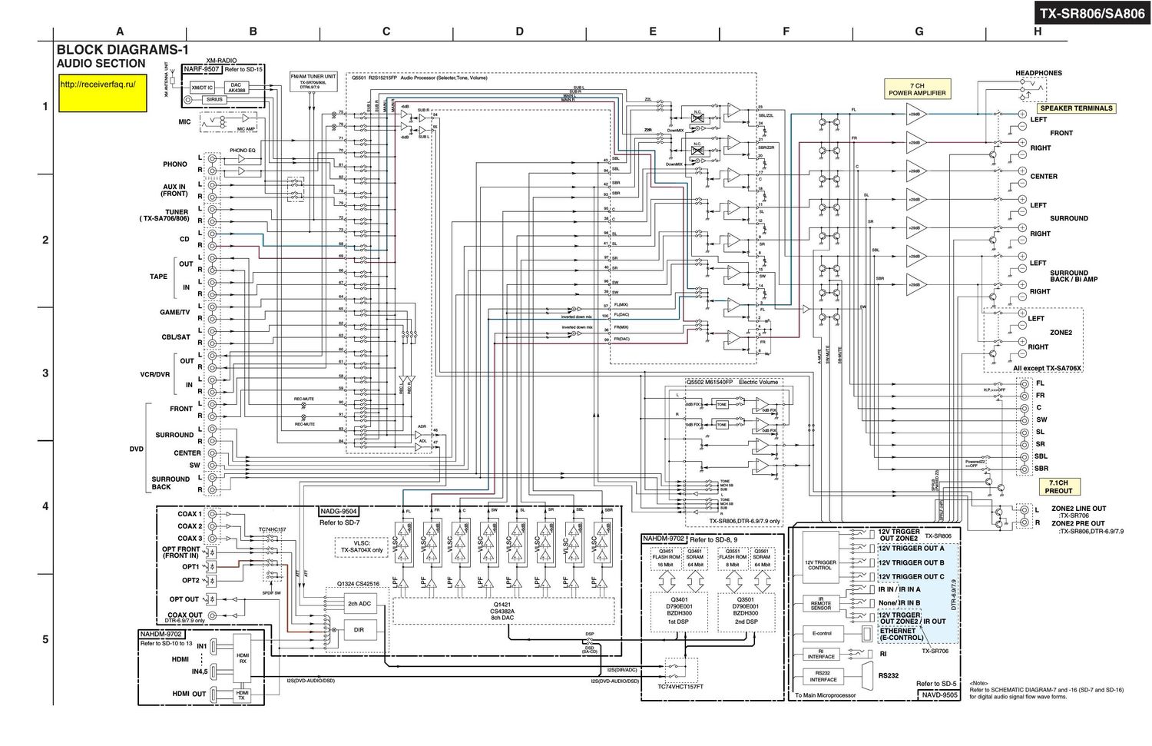The image size is (1152, 746).
Task: Select the AUDIO SECTION subheading
Action: click(101, 64)
